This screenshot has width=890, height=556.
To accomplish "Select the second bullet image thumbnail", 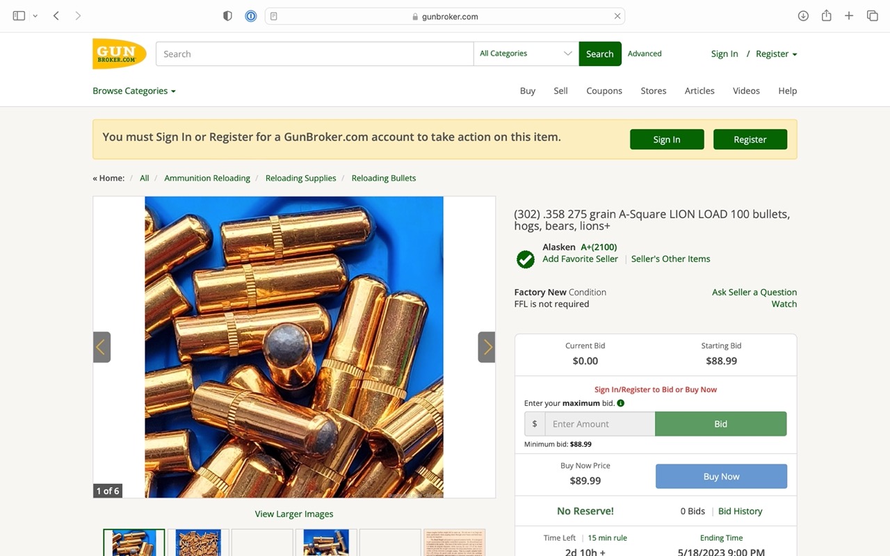I will point(198,542).
